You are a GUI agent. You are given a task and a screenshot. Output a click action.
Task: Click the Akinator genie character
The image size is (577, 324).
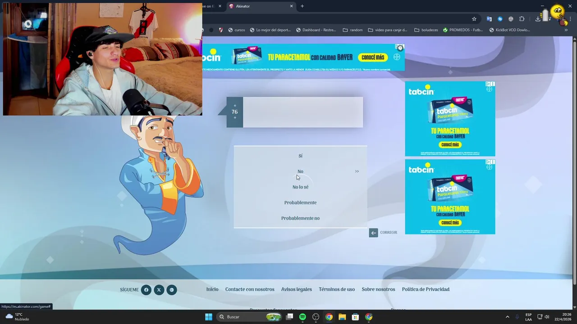[x=158, y=184]
